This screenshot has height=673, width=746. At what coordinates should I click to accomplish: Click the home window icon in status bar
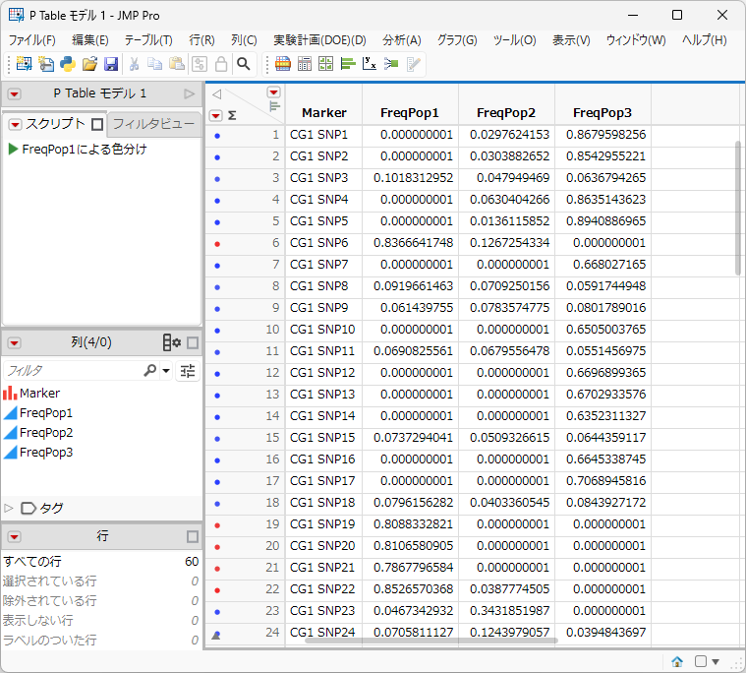(677, 661)
